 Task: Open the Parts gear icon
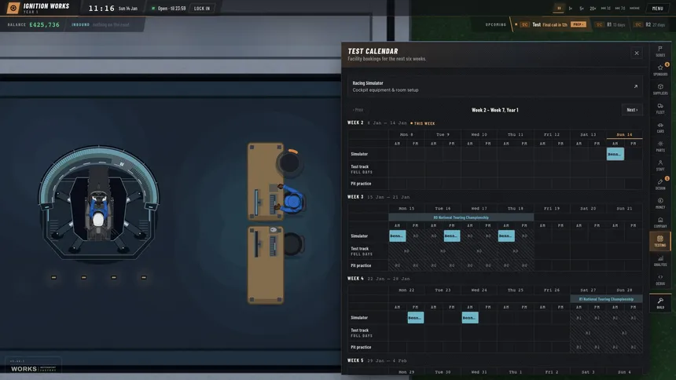coord(660,145)
